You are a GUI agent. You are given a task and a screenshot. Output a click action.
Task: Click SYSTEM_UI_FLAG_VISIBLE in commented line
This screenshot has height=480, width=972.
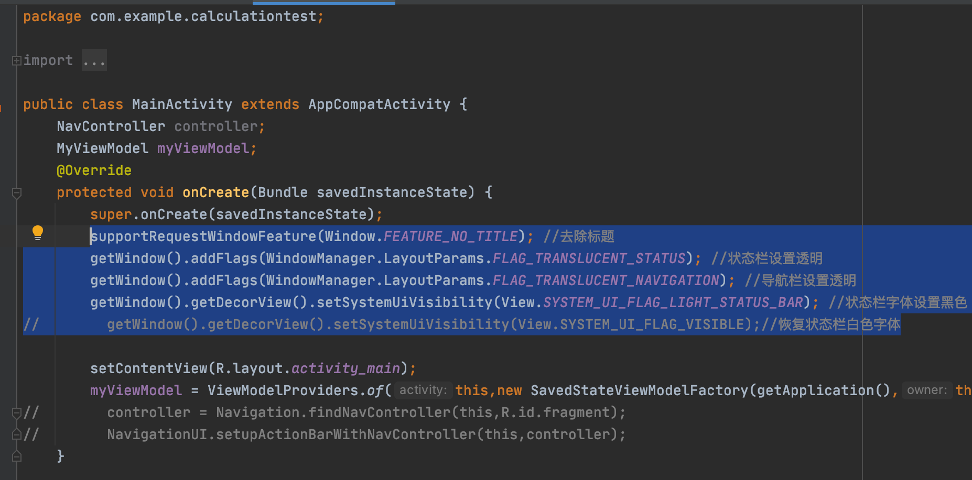point(652,324)
